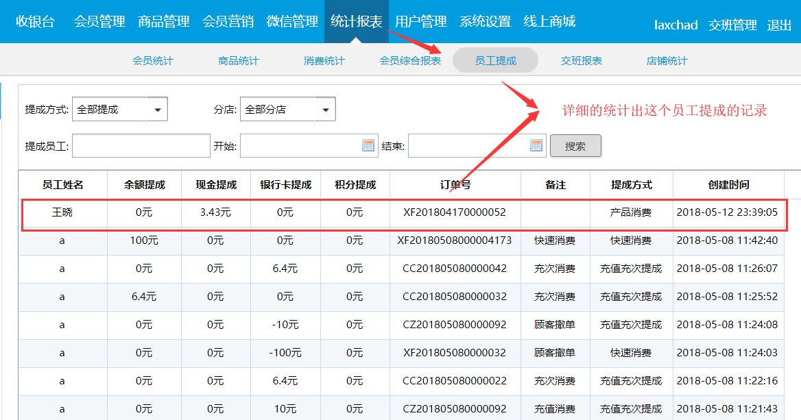Switch to the 交班报表 tab
The width and height of the screenshot is (801, 420).
tap(582, 61)
